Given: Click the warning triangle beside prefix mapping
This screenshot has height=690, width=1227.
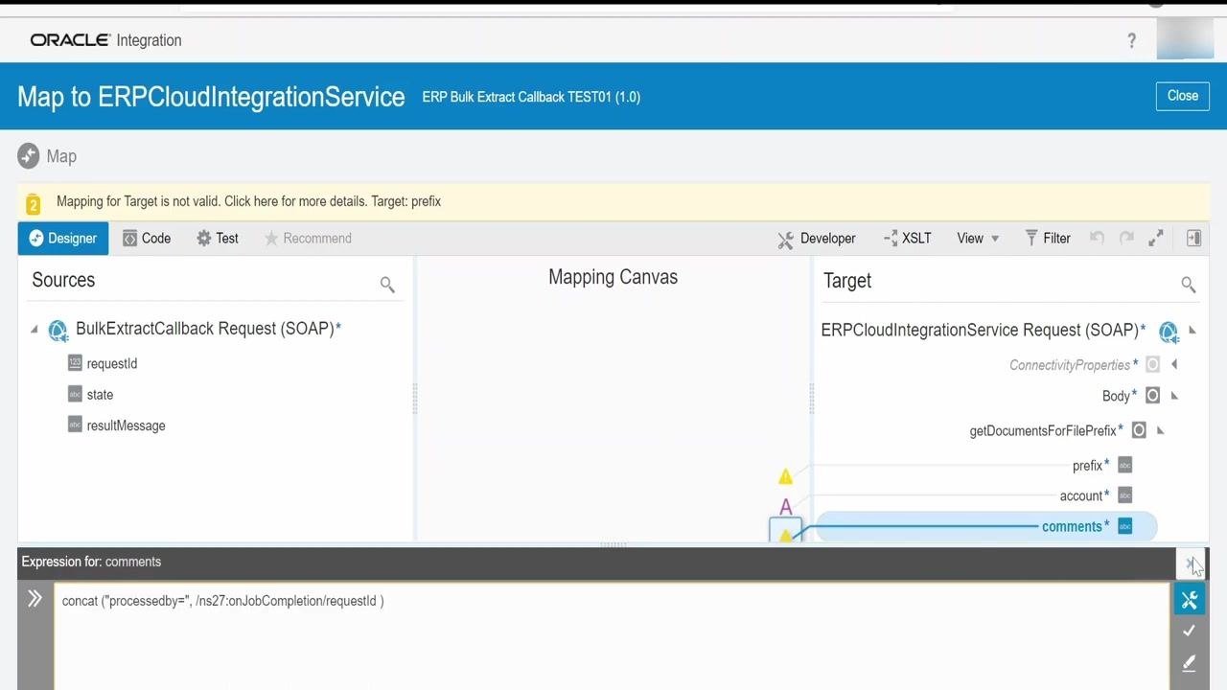Looking at the screenshot, I should pos(786,476).
